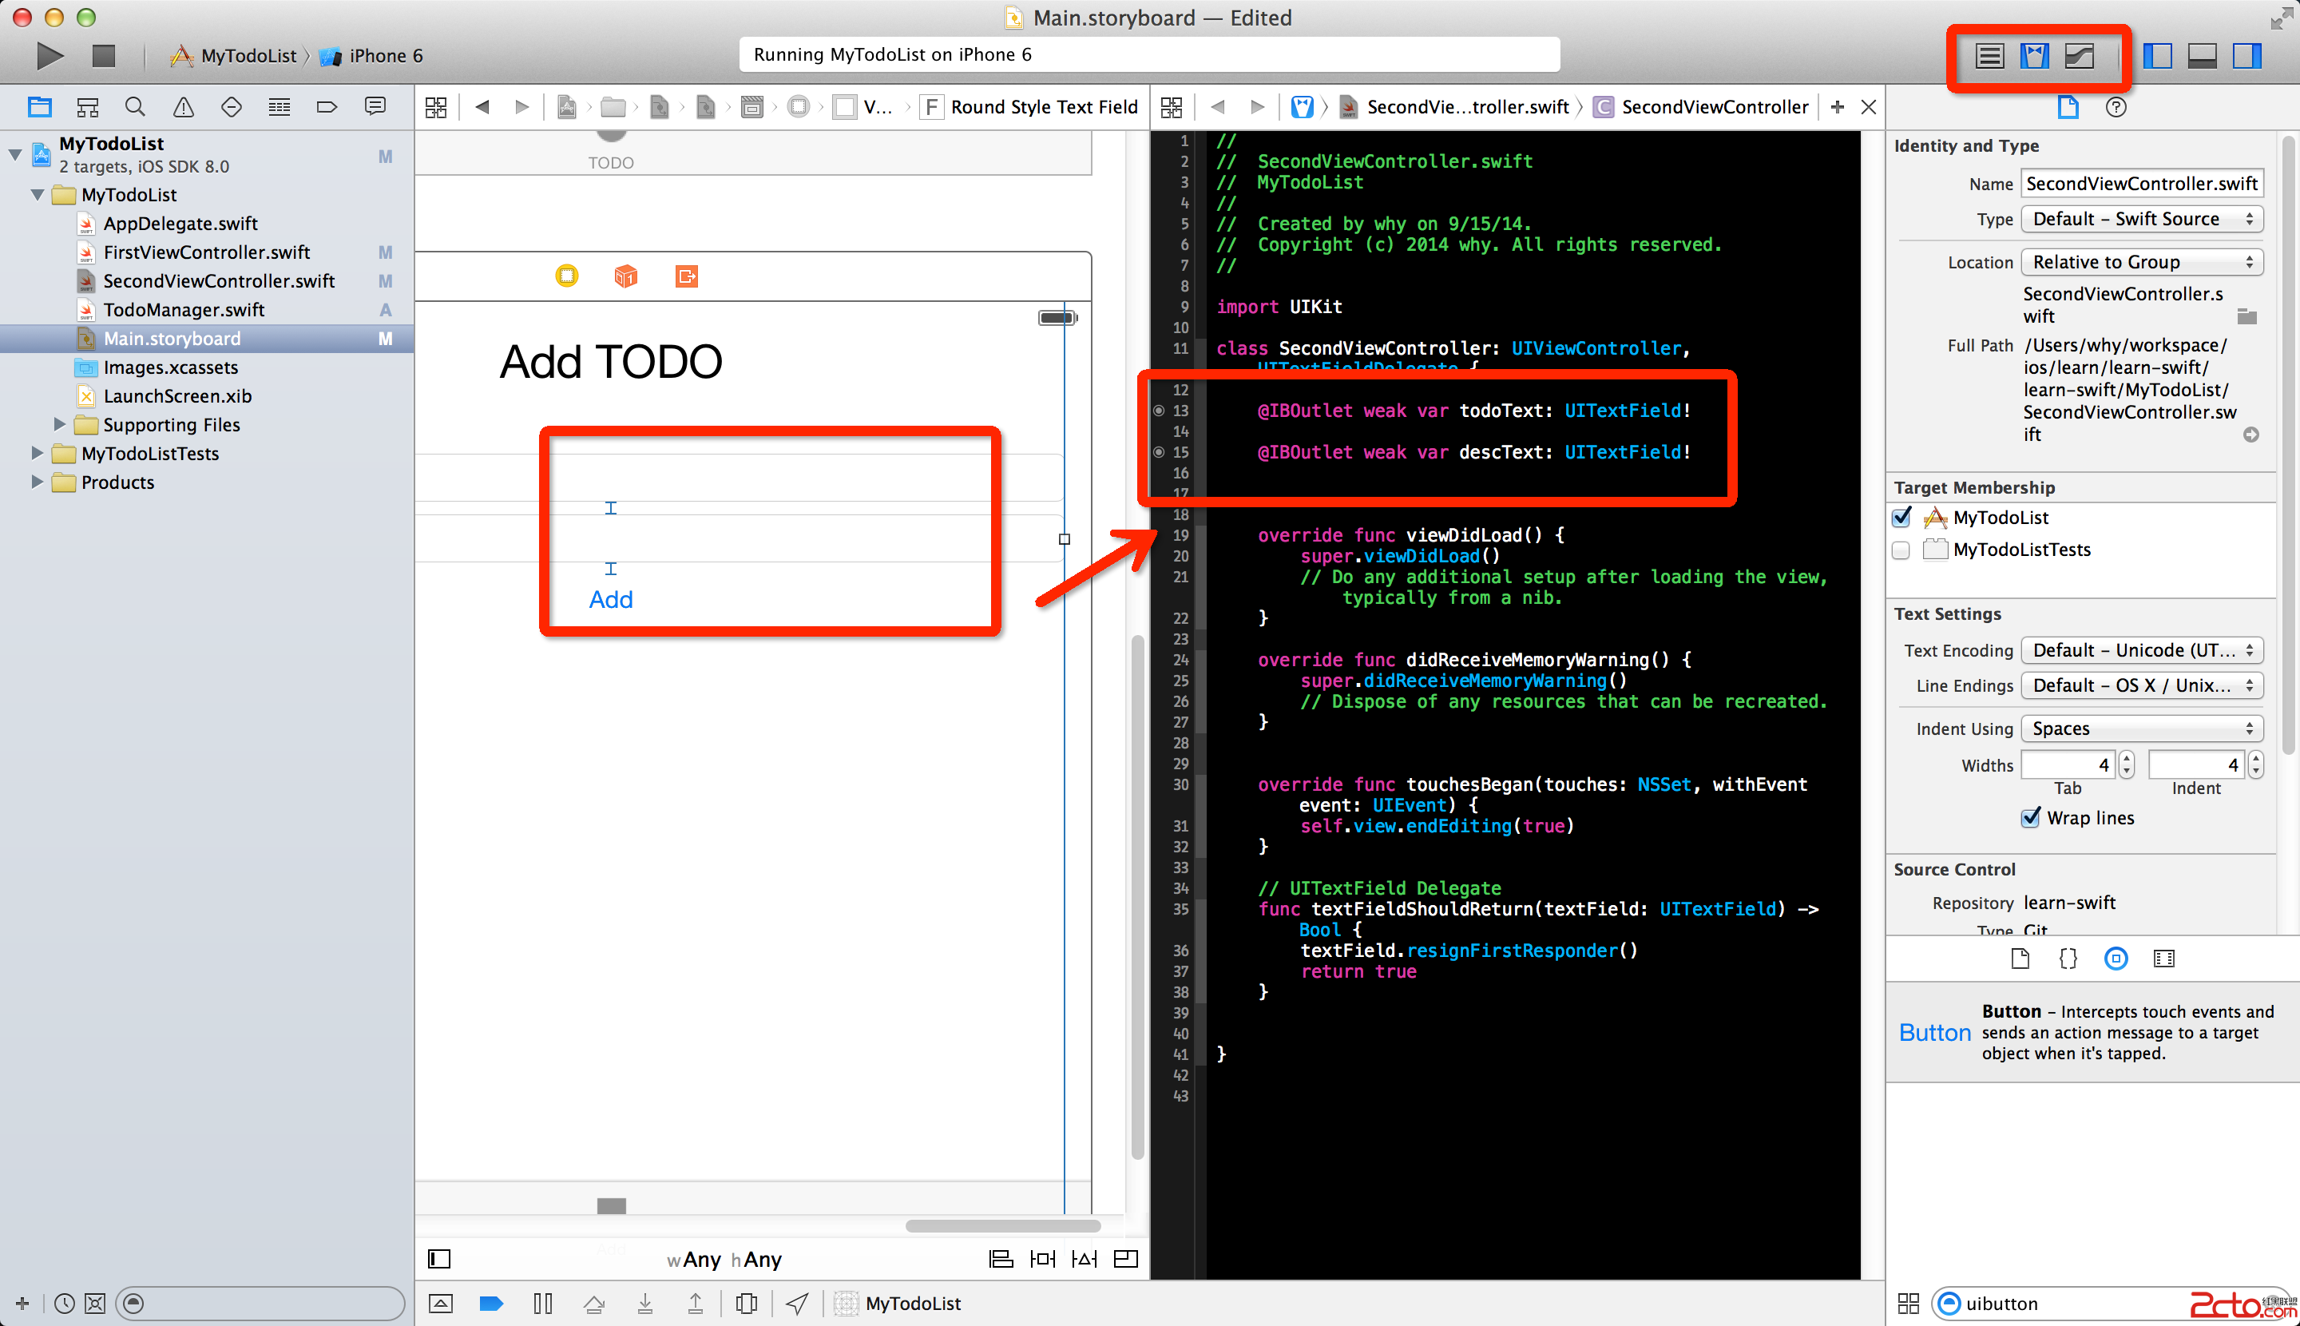Show the Find navigator
The height and width of the screenshot is (1326, 2300).
pyautogui.click(x=135, y=106)
